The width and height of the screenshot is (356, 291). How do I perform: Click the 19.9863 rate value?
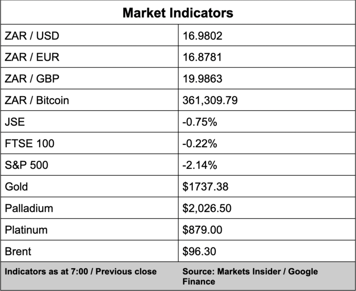(x=203, y=79)
